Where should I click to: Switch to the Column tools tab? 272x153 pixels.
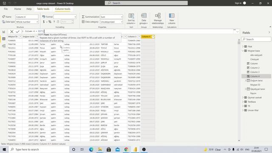point(62,9)
